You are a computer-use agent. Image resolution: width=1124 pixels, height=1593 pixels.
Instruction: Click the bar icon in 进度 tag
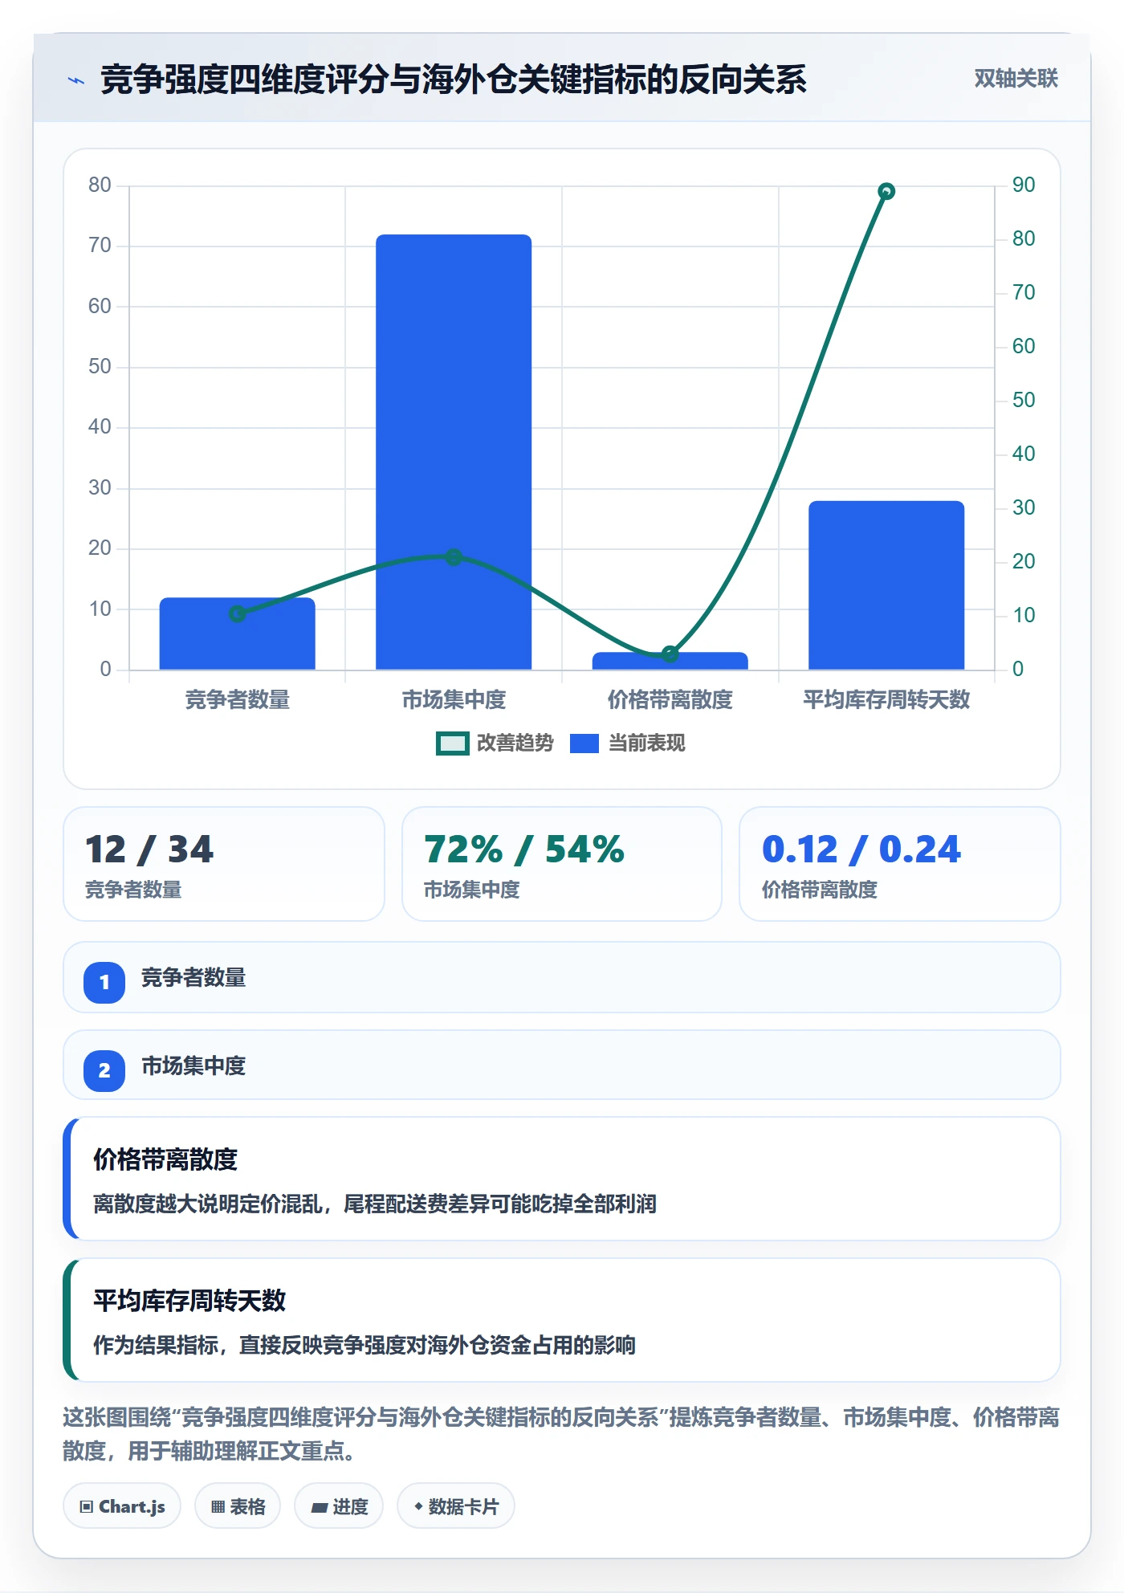[x=319, y=1508]
